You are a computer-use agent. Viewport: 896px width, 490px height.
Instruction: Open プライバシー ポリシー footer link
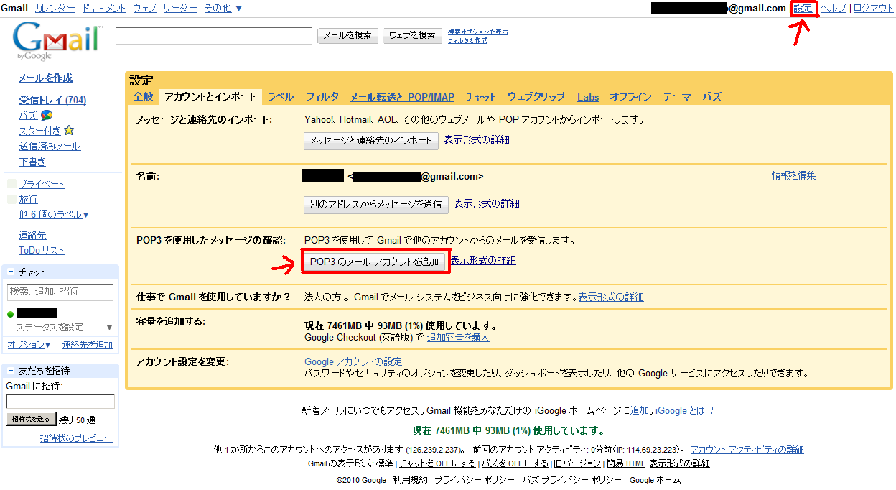click(475, 480)
